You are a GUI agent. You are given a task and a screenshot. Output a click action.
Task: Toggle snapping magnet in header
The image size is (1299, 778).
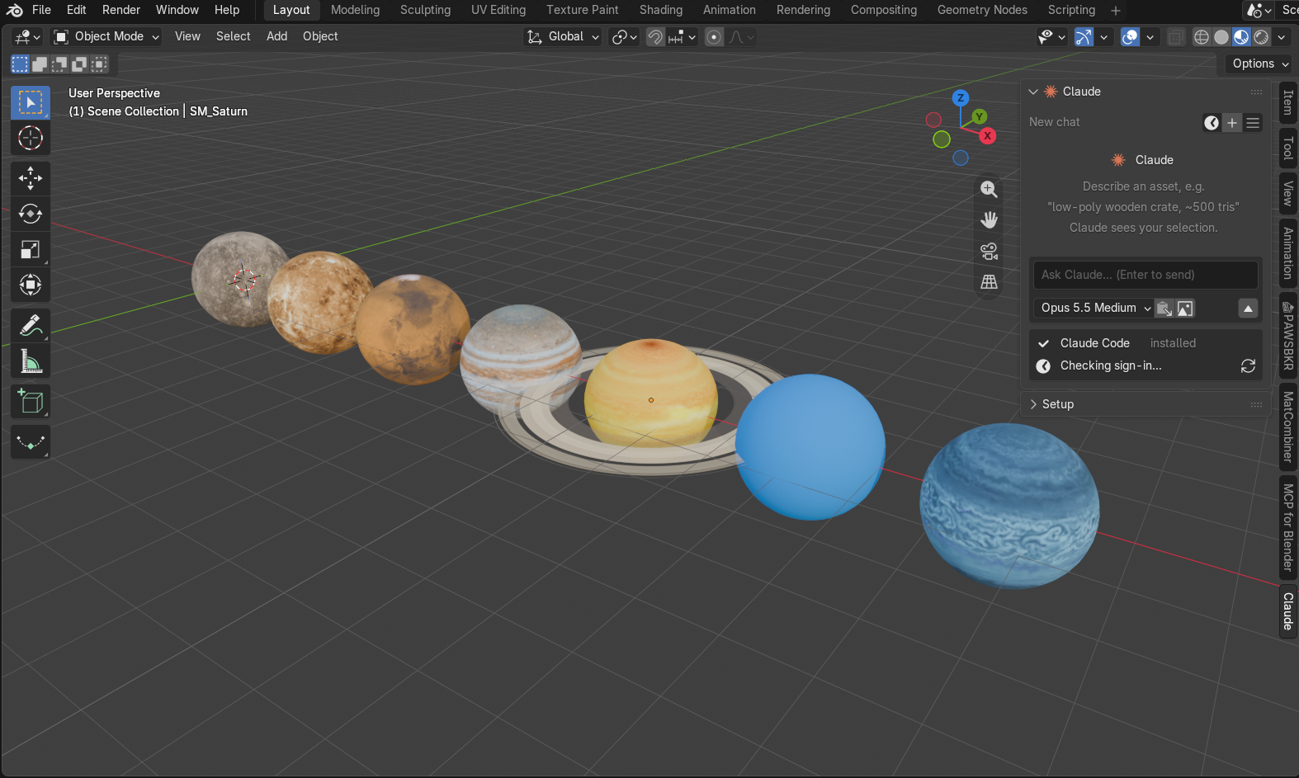pyautogui.click(x=655, y=36)
